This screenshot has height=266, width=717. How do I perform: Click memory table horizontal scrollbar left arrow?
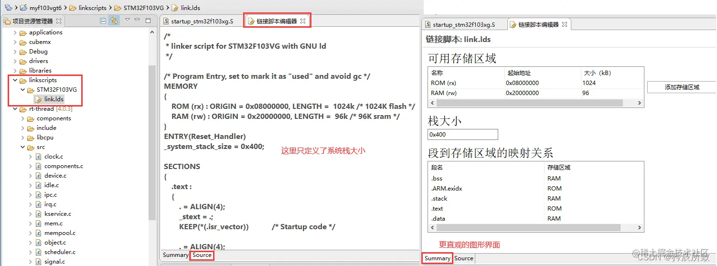432,103
